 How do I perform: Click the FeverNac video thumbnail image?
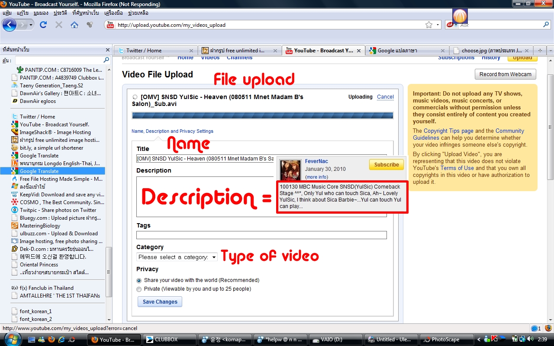tap(290, 170)
